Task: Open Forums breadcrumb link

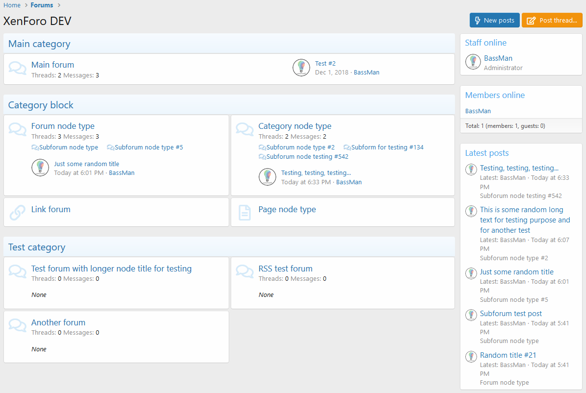Action: [x=42, y=5]
